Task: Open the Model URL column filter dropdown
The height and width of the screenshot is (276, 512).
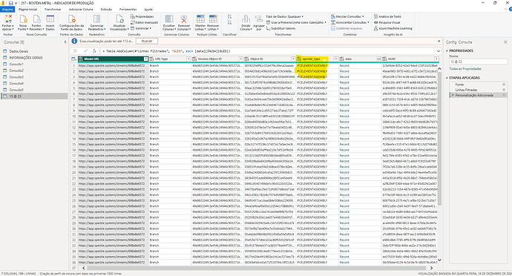Action: (145, 59)
